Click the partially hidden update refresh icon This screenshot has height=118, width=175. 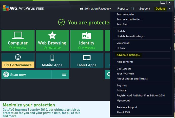pos(108,74)
